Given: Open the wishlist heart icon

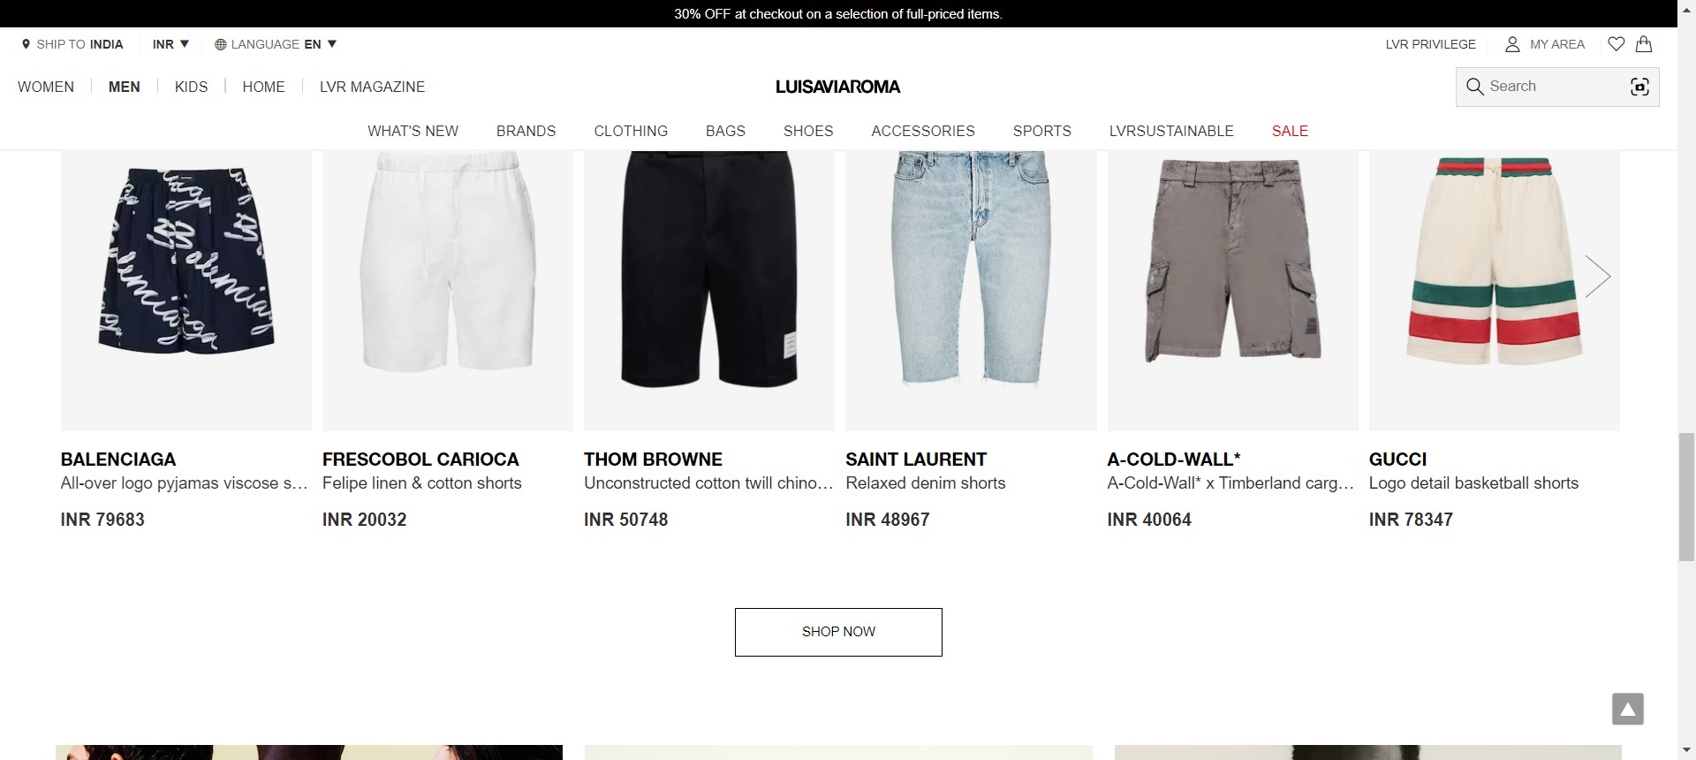Looking at the screenshot, I should pyautogui.click(x=1616, y=44).
